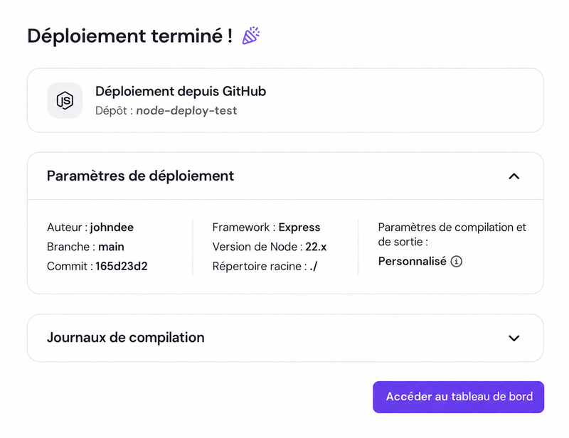Click the Node.js logo icon
Image resolution: width=569 pixels, height=438 pixels.
(x=65, y=100)
